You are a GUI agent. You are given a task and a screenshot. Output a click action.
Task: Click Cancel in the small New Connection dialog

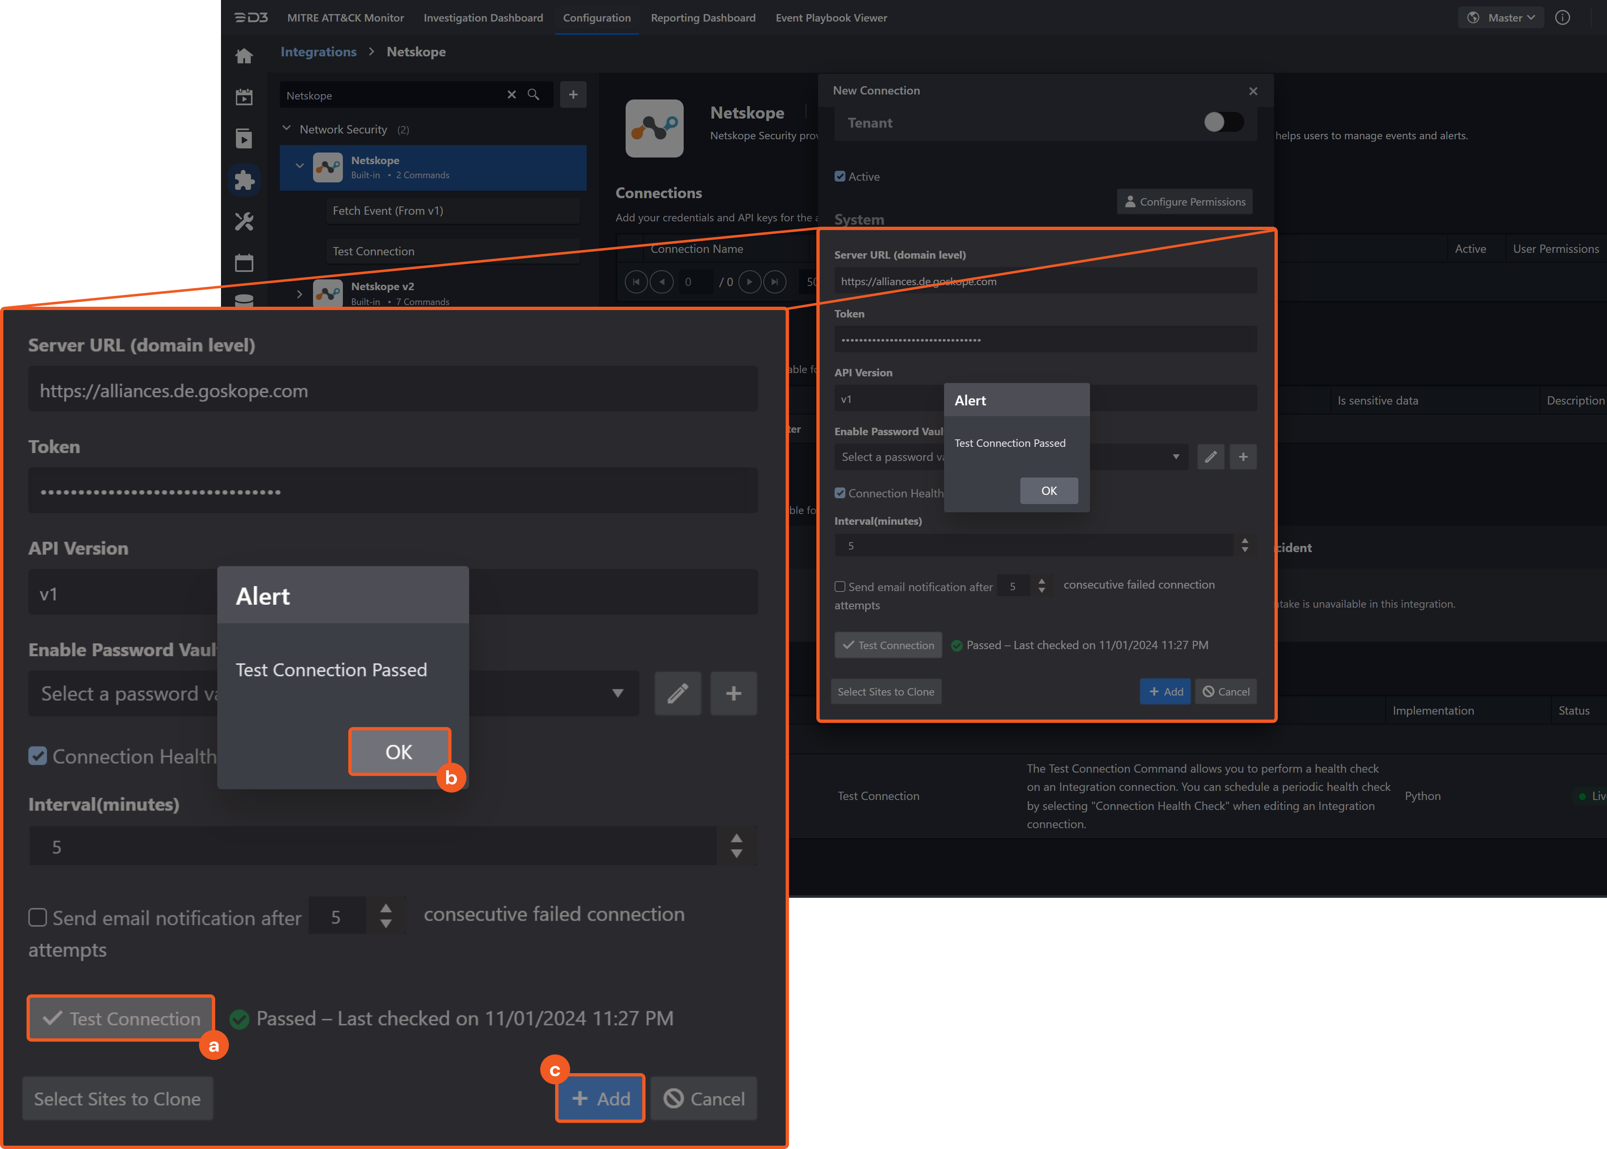1226,691
